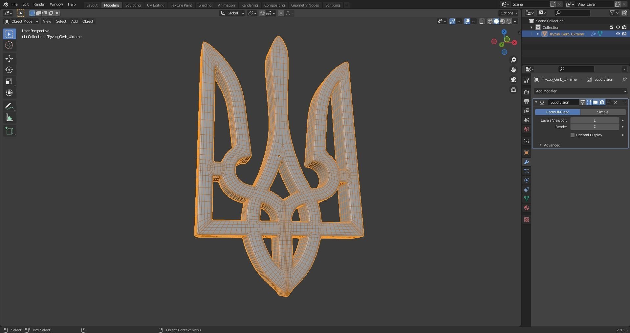Image resolution: width=630 pixels, height=333 pixels.
Task: Open the Add Modifier dropdown
Action: 580,91
